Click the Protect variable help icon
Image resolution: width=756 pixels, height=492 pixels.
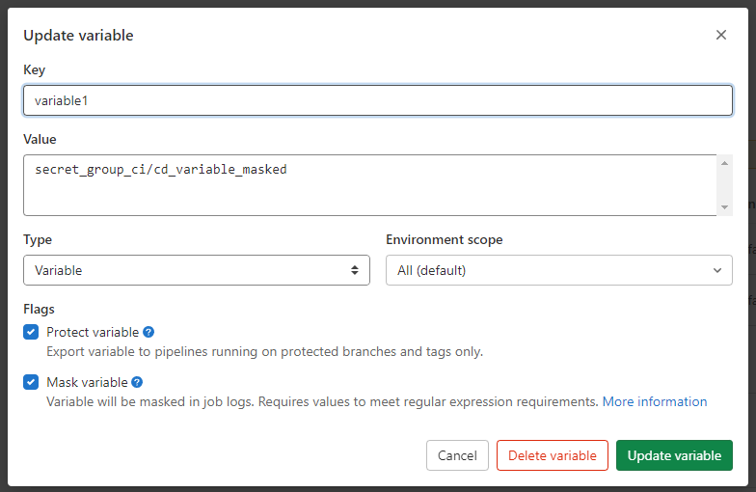(148, 332)
